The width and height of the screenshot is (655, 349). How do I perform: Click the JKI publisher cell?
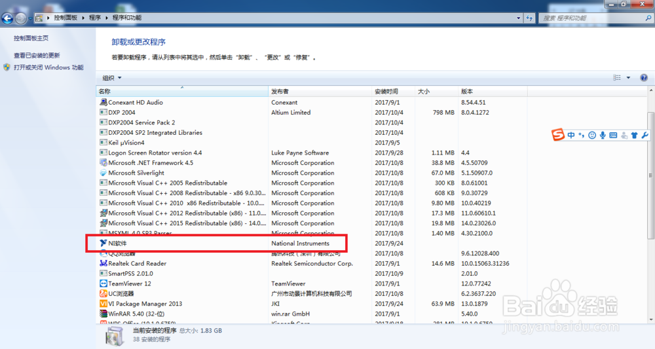point(275,304)
